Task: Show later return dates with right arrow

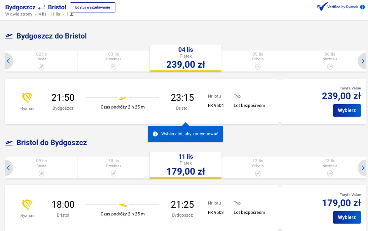Action: pos(363,168)
